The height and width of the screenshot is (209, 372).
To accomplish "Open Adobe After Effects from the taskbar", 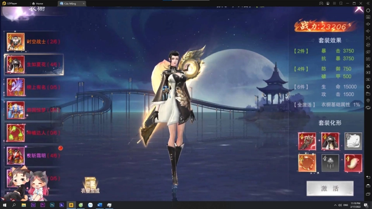I will (x=33, y=205).
